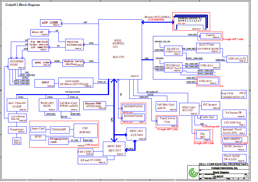The width and height of the screenshot is (258, 182).
Task: Select the SMSC SIO ECE5048 block
Action: 136,134
